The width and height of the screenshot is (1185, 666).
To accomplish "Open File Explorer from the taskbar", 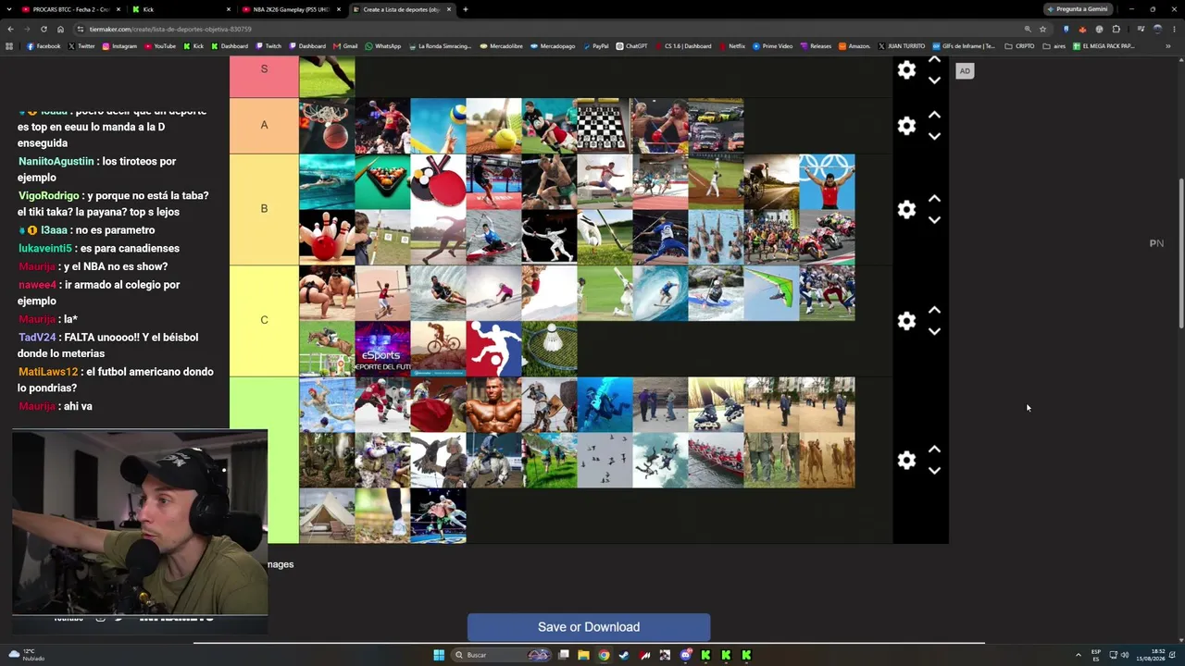I will (583, 655).
